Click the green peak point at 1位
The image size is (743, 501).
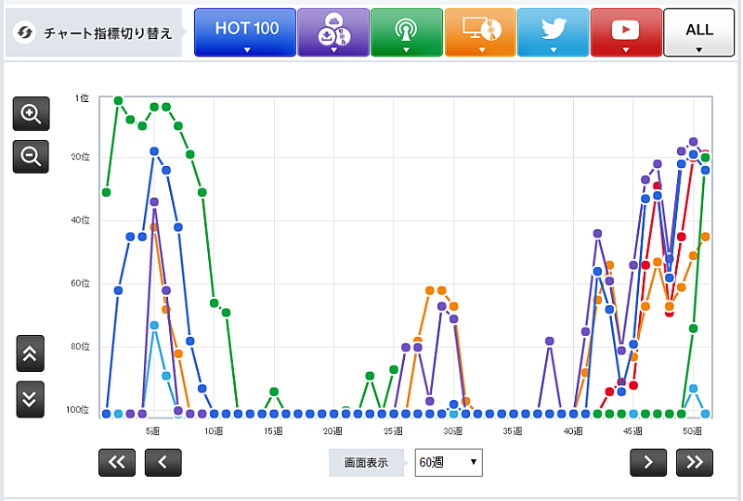(x=118, y=100)
